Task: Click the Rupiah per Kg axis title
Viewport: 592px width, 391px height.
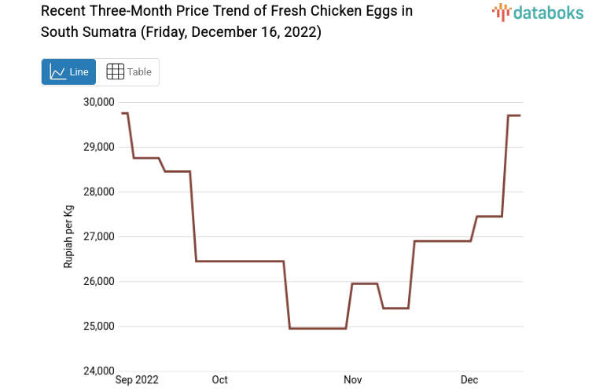Action: 68,236
